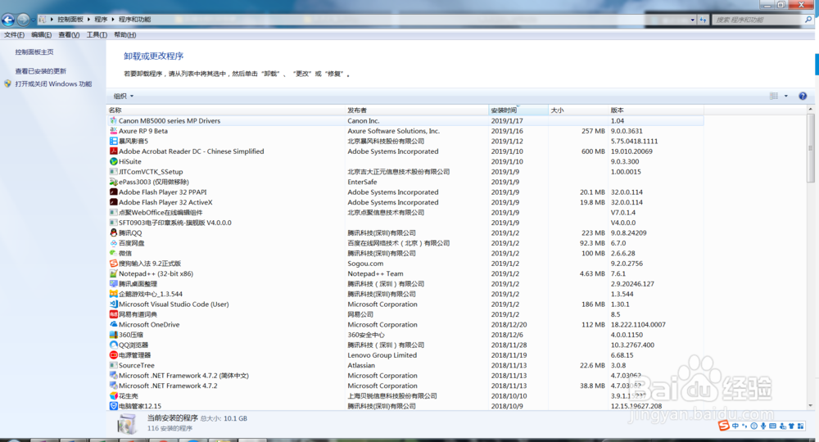Click the Microsoft Visual Studio Code icon

(113, 304)
